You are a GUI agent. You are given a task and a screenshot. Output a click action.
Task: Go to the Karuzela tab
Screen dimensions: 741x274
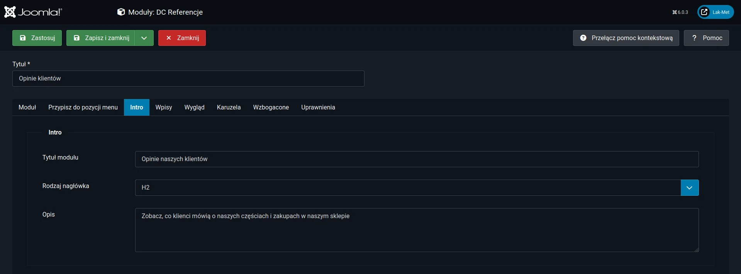tap(229, 108)
